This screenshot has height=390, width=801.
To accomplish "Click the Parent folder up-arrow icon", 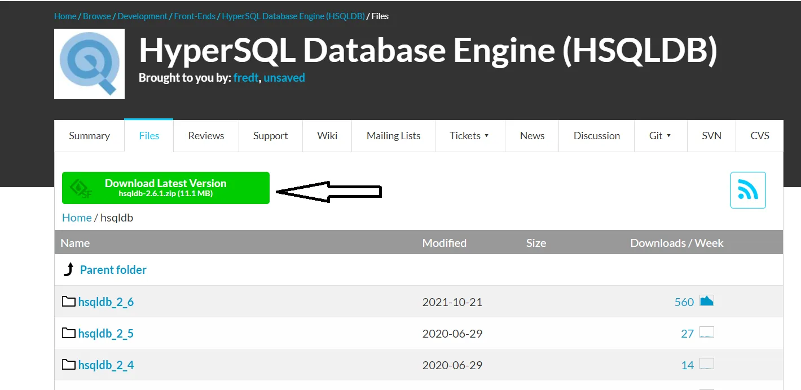I will click(x=69, y=269).
